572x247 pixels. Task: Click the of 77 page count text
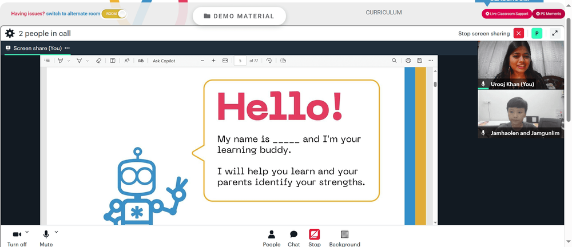(x=253, y=61)
